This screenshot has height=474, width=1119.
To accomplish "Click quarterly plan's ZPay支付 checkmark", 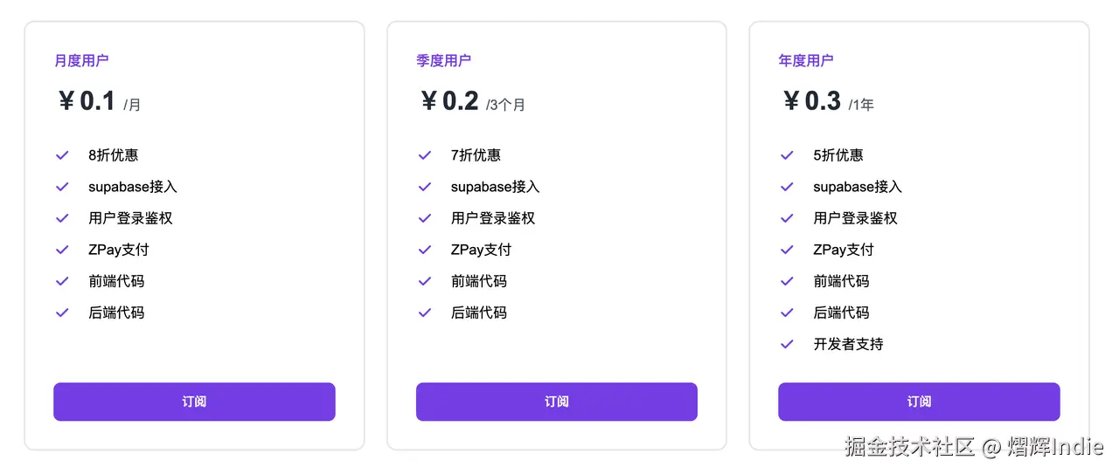I will click(x=425, y=250).
